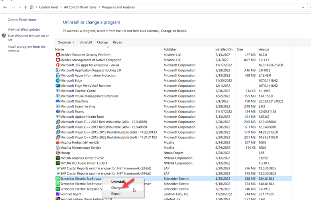This screenshot has height=200, width=311.
Task: Click the McAfee Endpoint Security Platform icon
Action: pos(57,55)
